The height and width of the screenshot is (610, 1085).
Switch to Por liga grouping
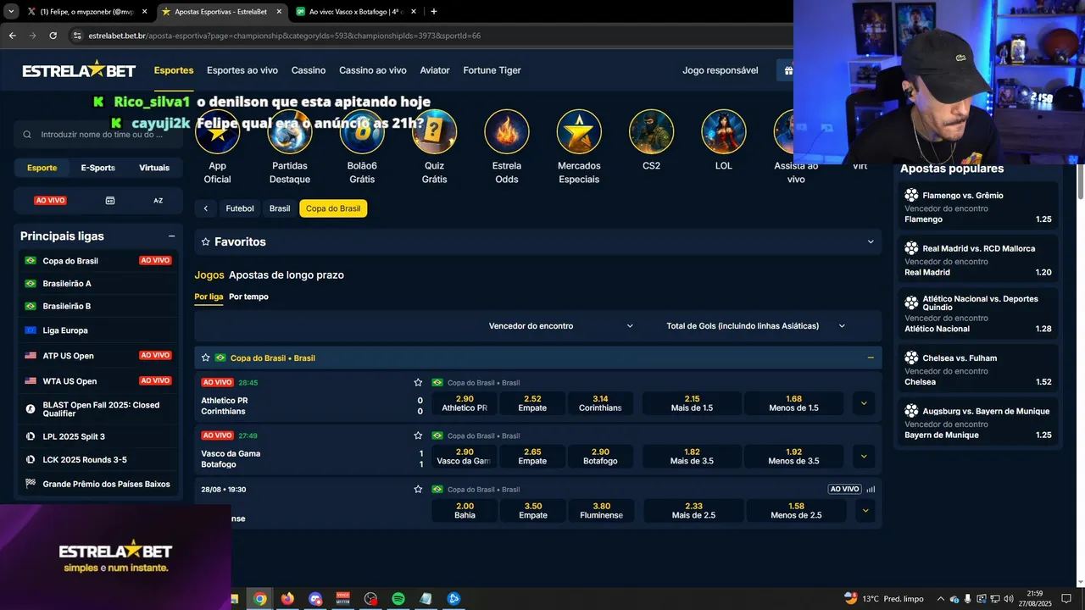point(209,297)
